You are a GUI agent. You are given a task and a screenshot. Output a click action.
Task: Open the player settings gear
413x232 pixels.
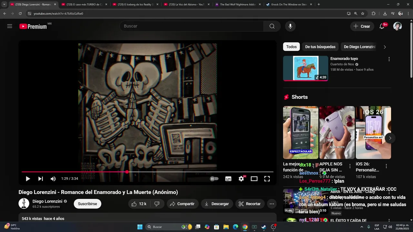tap(241, 179)
